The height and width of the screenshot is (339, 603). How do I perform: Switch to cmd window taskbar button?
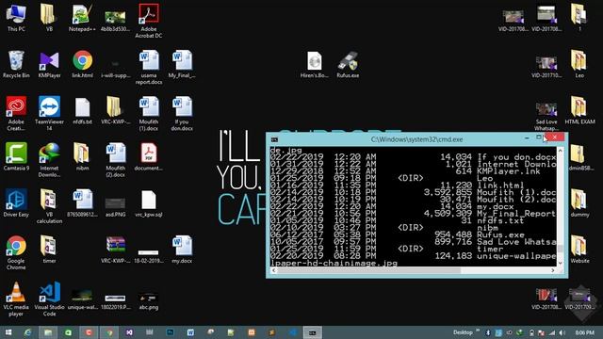[x=312, y=332]
